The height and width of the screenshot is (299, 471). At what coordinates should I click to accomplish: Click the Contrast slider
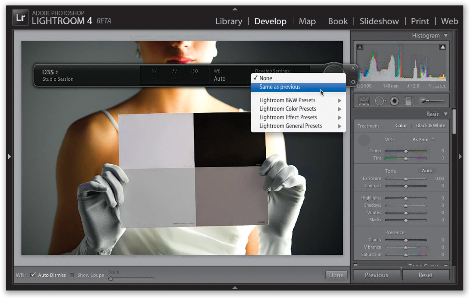(406, 186)
